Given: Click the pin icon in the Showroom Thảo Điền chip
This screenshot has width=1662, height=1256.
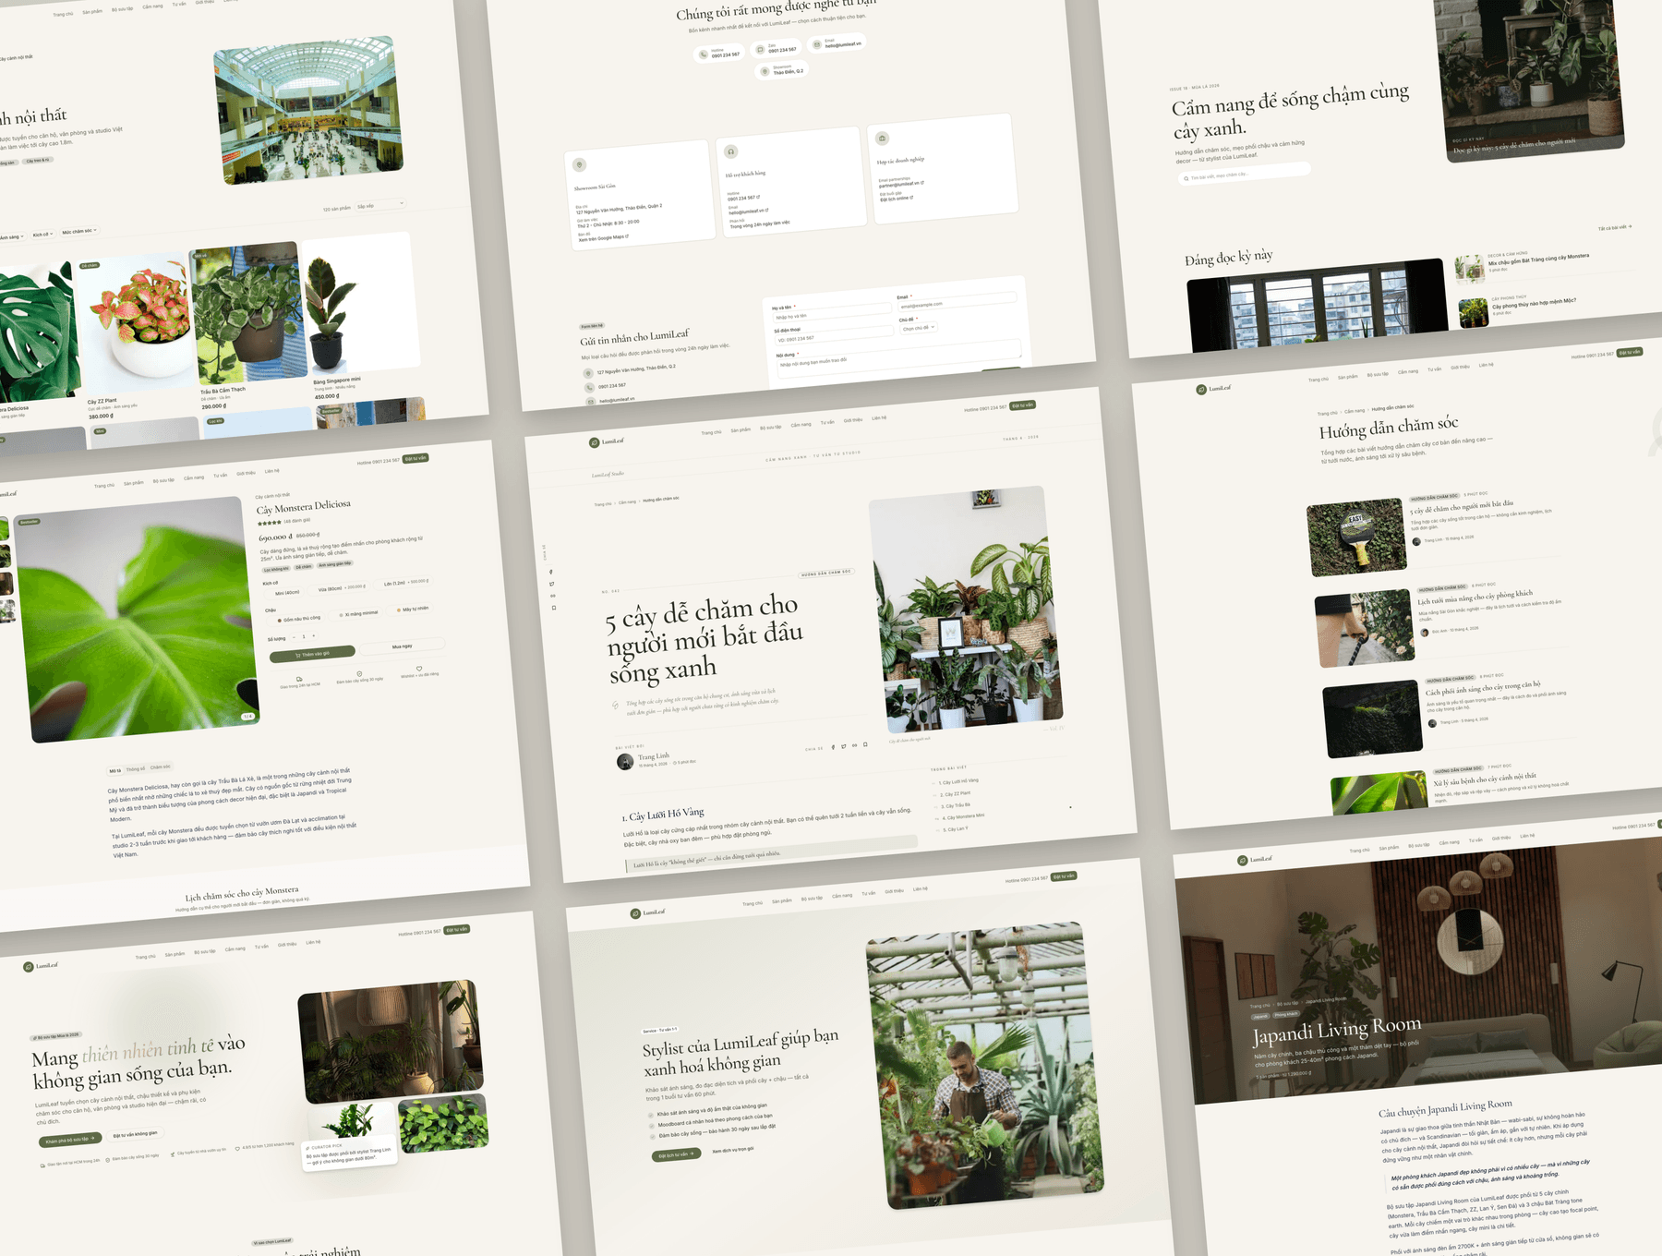Looking at the screenshot, I should (x=765, y=71).
